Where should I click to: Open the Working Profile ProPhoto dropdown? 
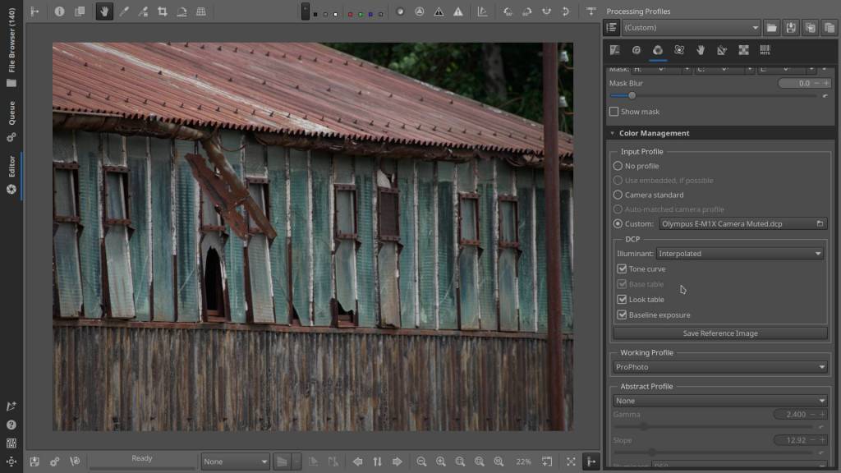coord(719,367)
